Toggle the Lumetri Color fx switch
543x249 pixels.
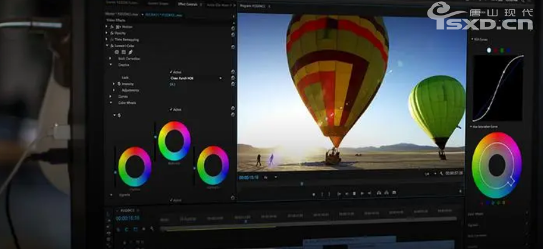click(112, 45)
